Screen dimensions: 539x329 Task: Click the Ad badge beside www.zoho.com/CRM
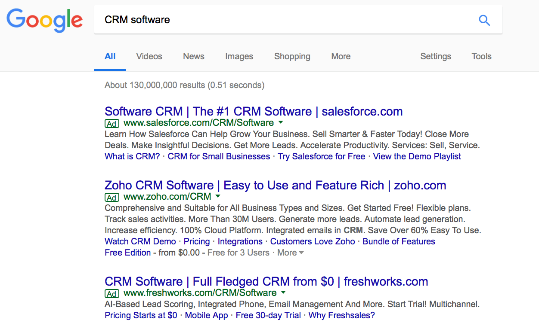112,198
